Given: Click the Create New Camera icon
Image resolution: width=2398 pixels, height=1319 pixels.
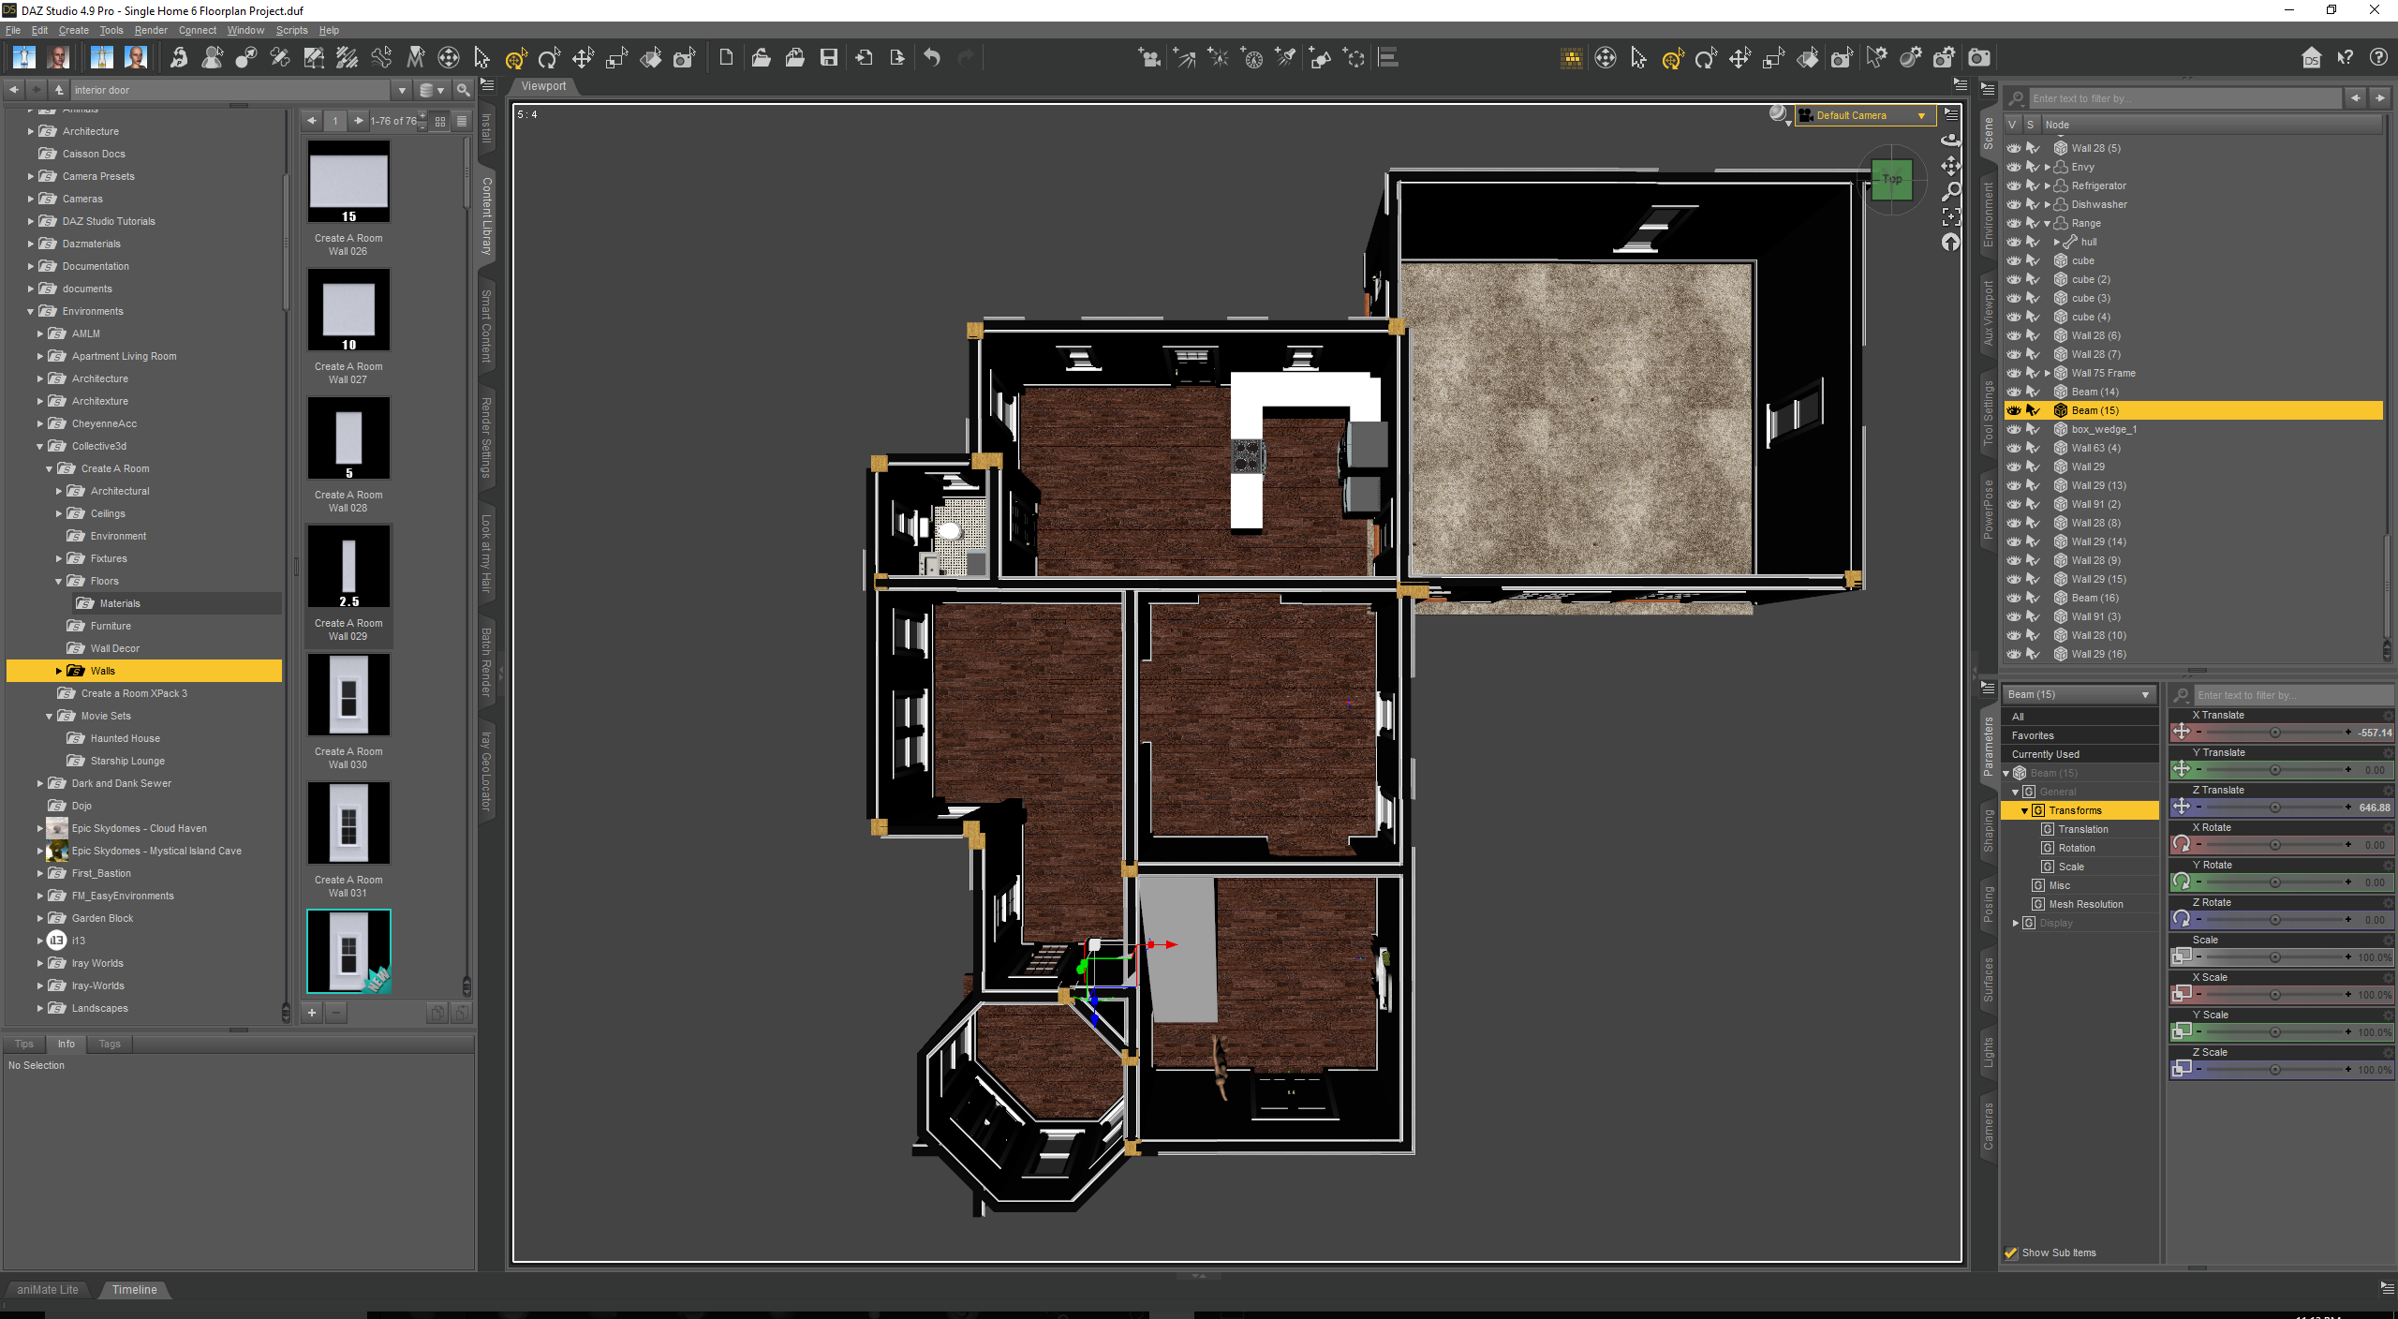Looking at the screenshot, I should click(1149, 58).
